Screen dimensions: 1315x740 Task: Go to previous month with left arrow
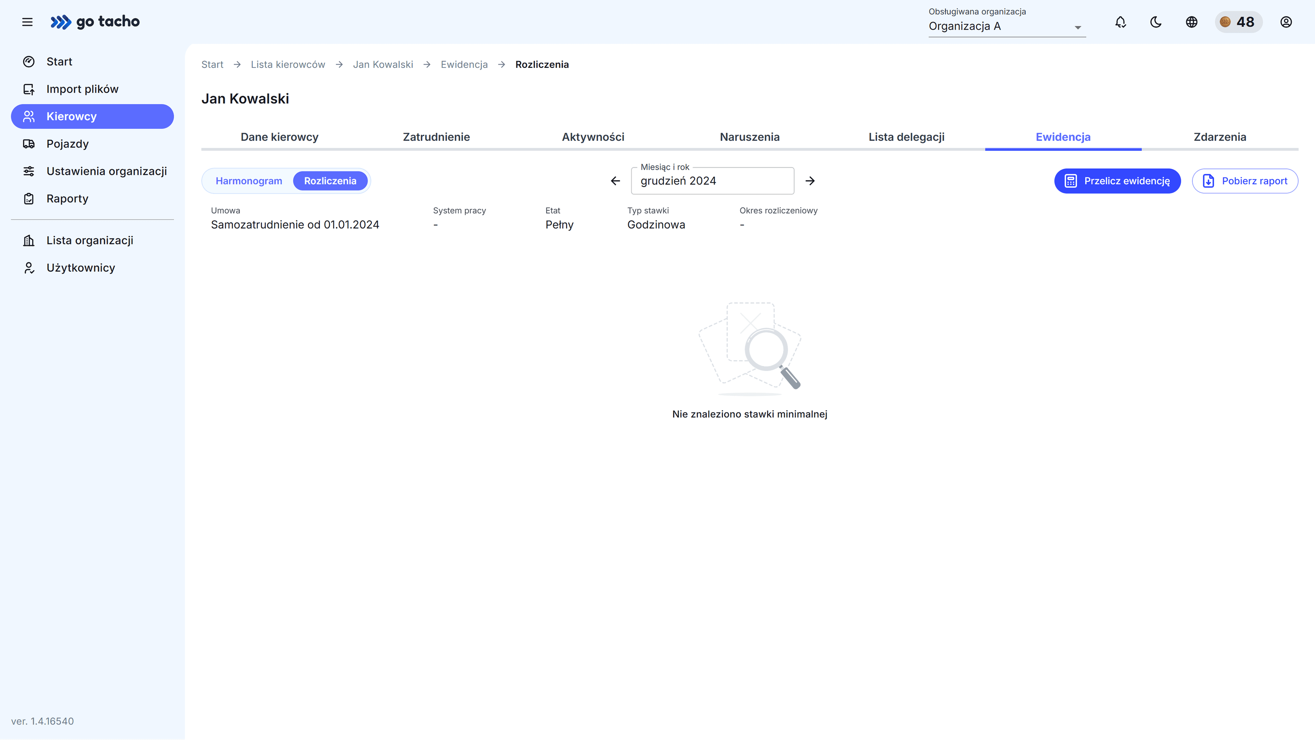pos(615,181)
